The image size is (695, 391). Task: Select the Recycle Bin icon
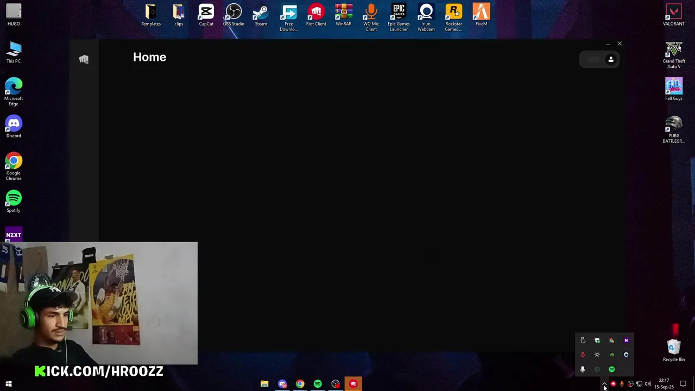pyautogui.click(x=674, y=351)
